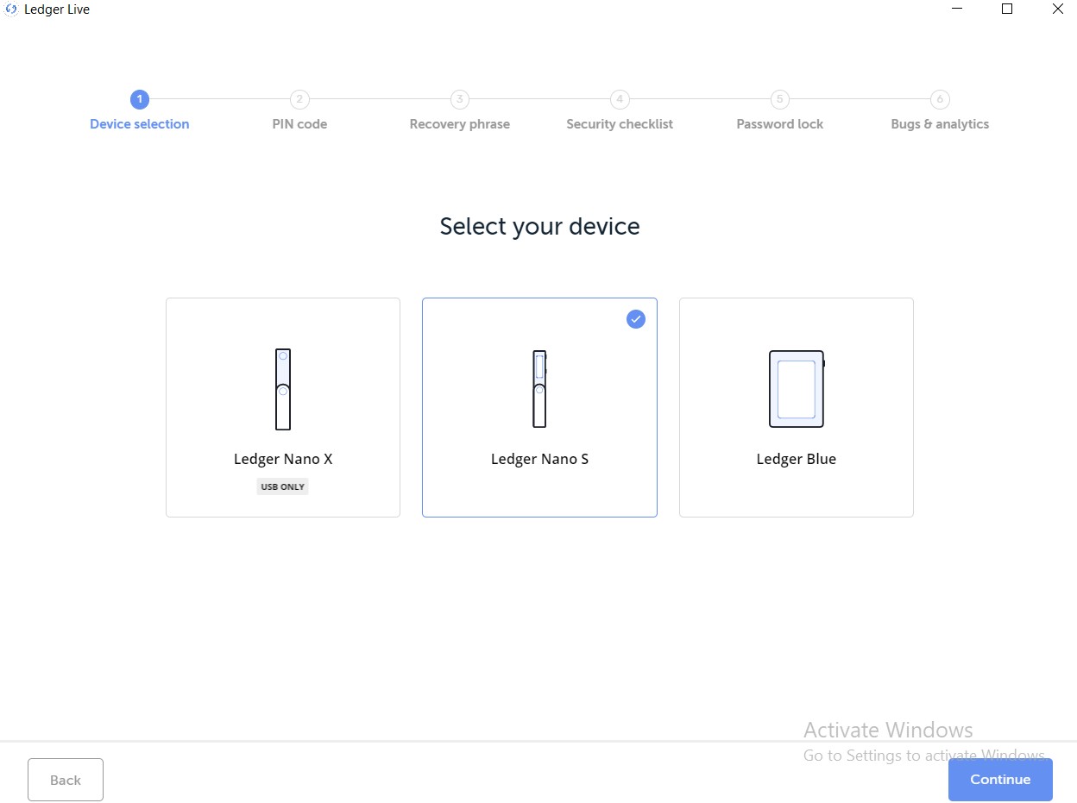Click step 1 circle Device selection
The height and width of the screenshot is (803, 1077).
(140, 99)
